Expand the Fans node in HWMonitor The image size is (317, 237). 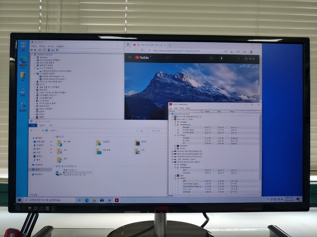tap(175, 175)
